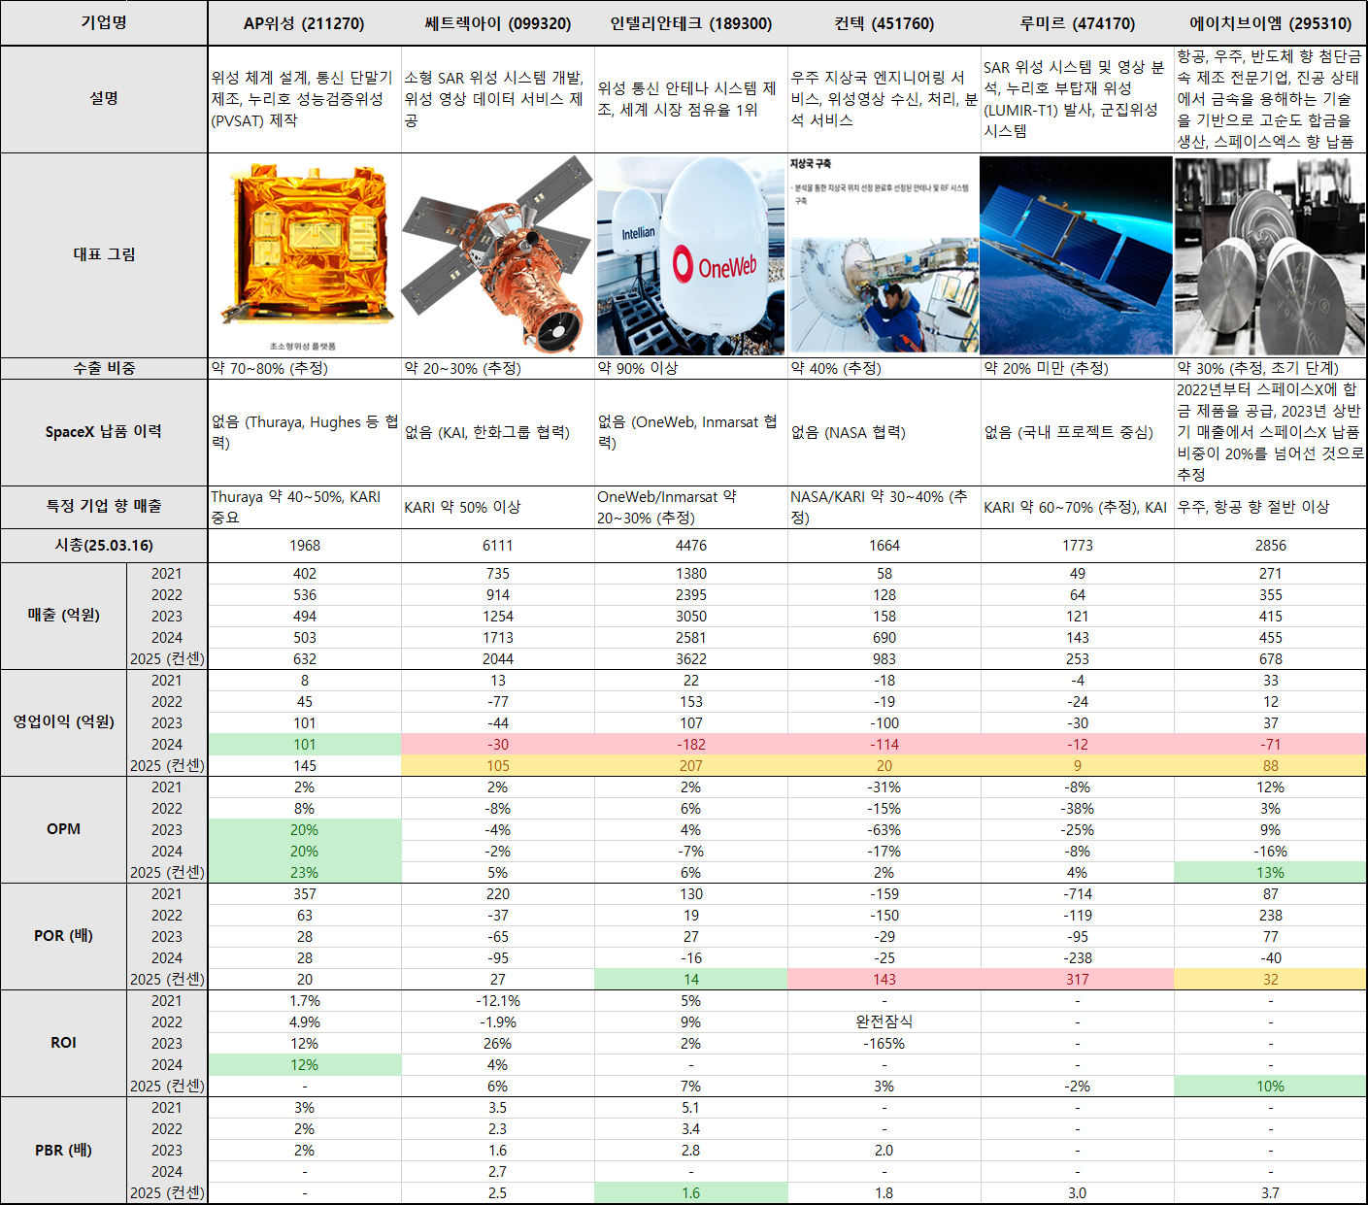The image size is (1368, 1205).
Task: Click the 완전잠식 ROI cell
Action: point(884,1022)
